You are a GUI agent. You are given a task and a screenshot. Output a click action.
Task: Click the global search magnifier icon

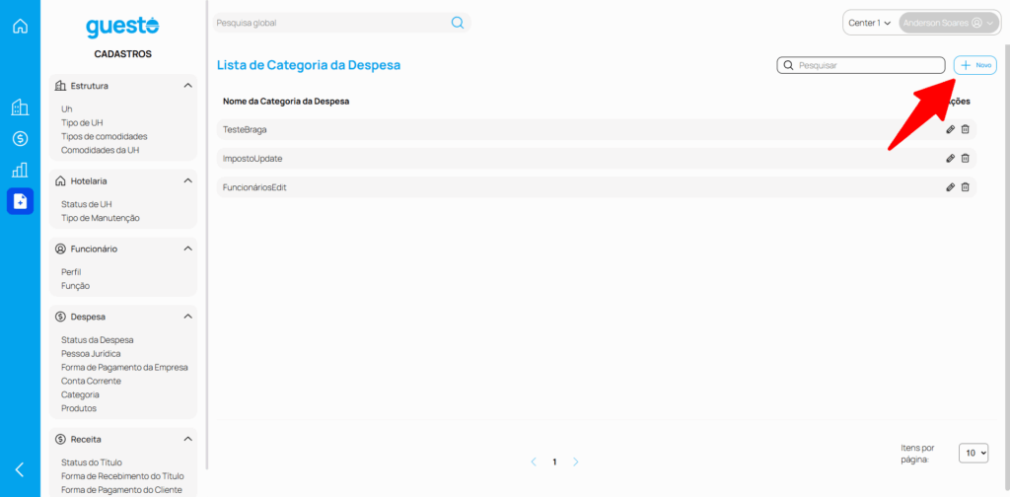(x=458, y=23)
